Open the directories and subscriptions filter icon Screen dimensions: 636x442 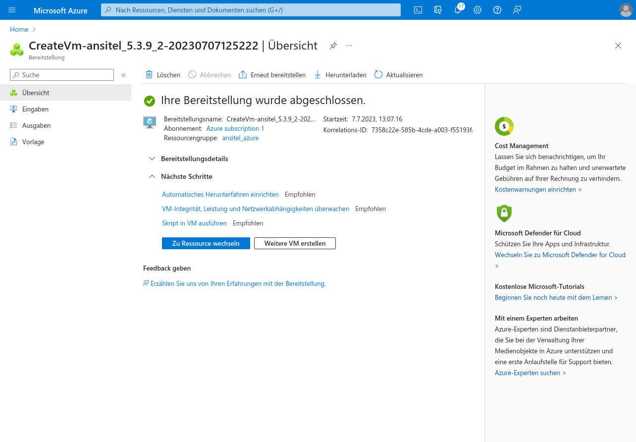pyautogui.click(x=438, y=10)
